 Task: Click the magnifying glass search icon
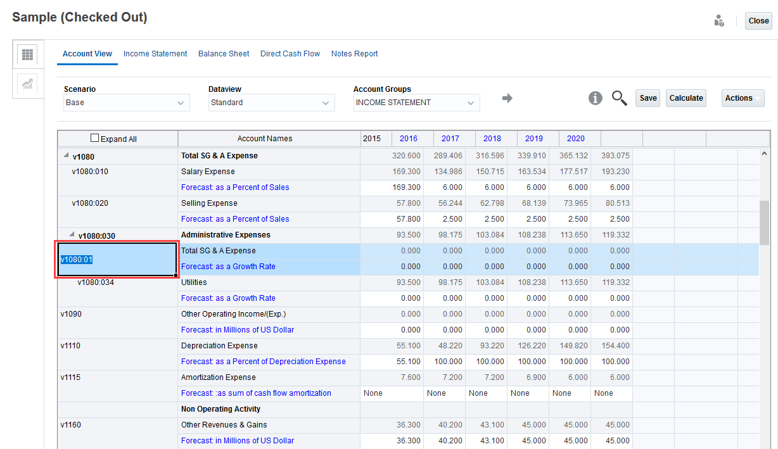619,98
